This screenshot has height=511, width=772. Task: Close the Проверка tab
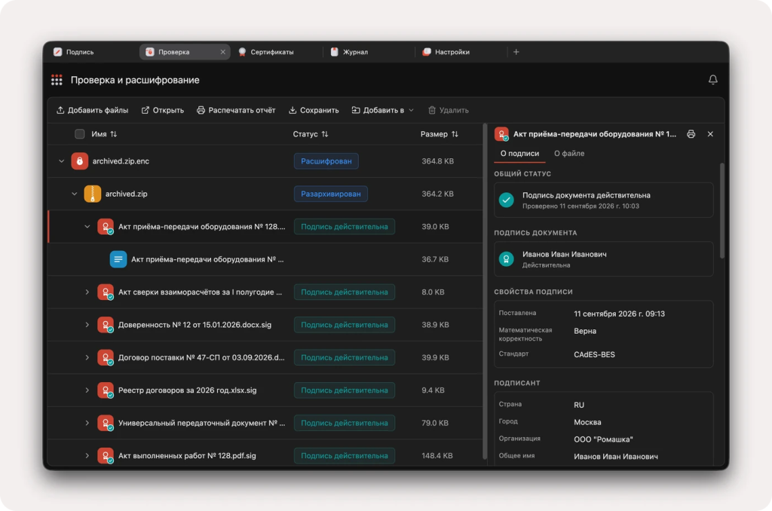pyautogui.click(x=222, y=52)
